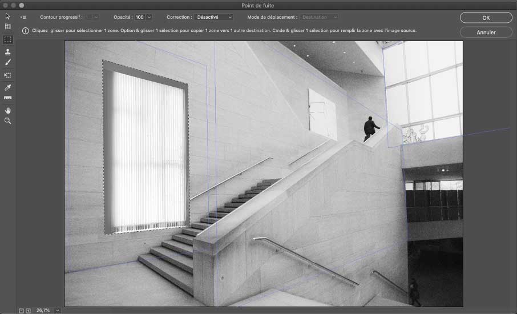Screen dimensions: 517x314
Task: Click the man climbing the stairs in image
Action: click(371, 129)
